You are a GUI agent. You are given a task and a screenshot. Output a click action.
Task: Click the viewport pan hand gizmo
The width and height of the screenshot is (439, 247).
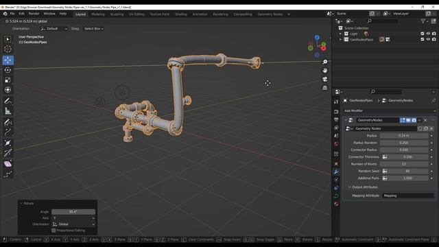point(324,71)
